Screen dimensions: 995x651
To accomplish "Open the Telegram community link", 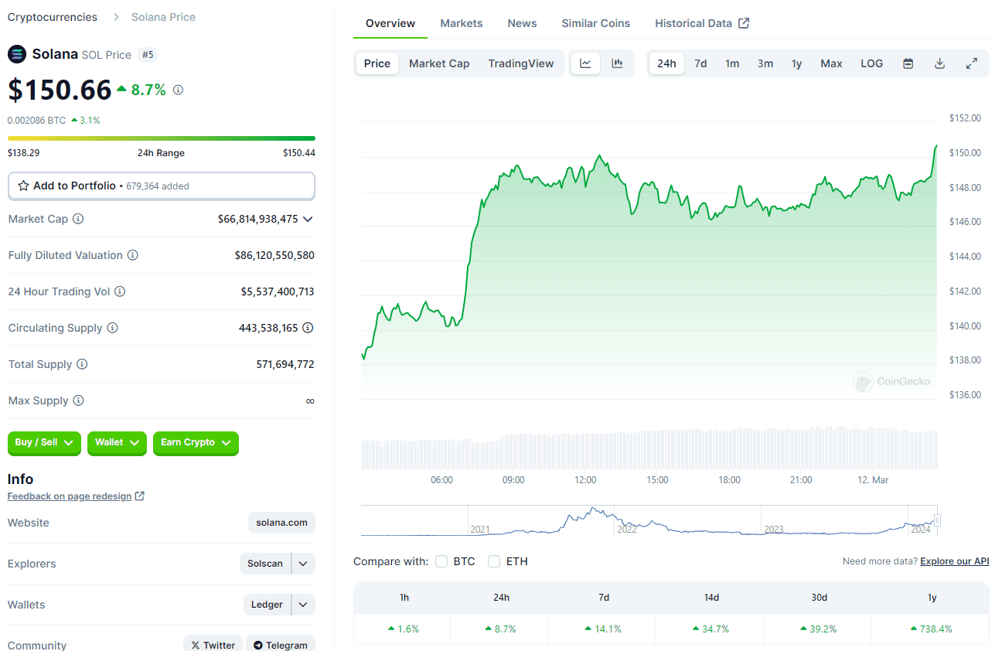I will (281, 645).
